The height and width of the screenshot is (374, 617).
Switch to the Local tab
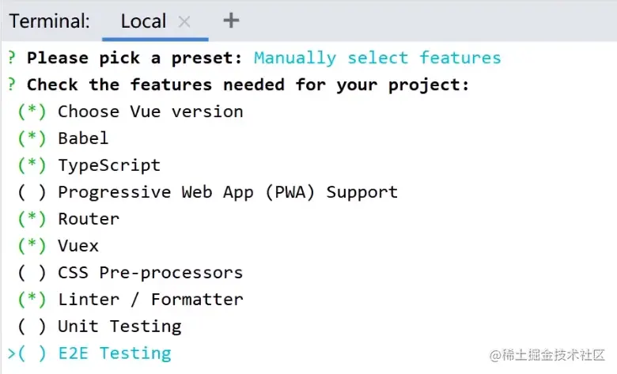pyautogui.click(x=143, y=22)
